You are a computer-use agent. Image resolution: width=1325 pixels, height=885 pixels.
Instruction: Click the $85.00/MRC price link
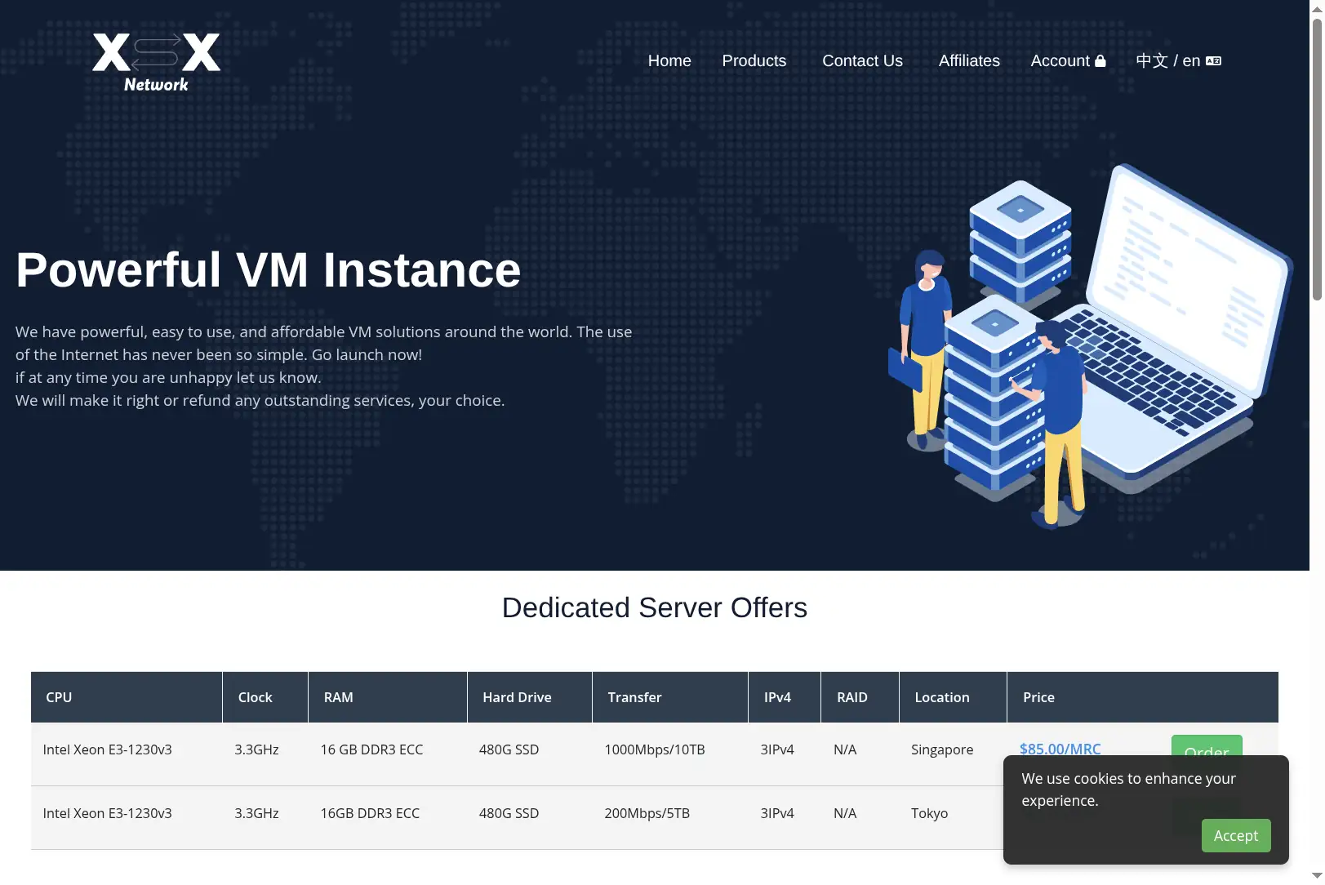point(1060,749)
